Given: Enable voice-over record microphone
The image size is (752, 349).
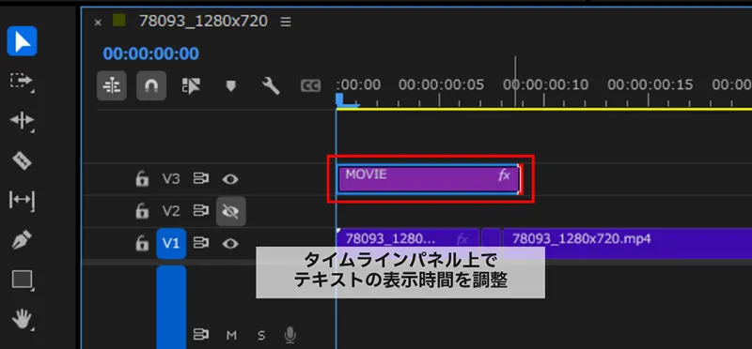Looking at the screenshot, I should pyautogui.click(x=290, y=335).
